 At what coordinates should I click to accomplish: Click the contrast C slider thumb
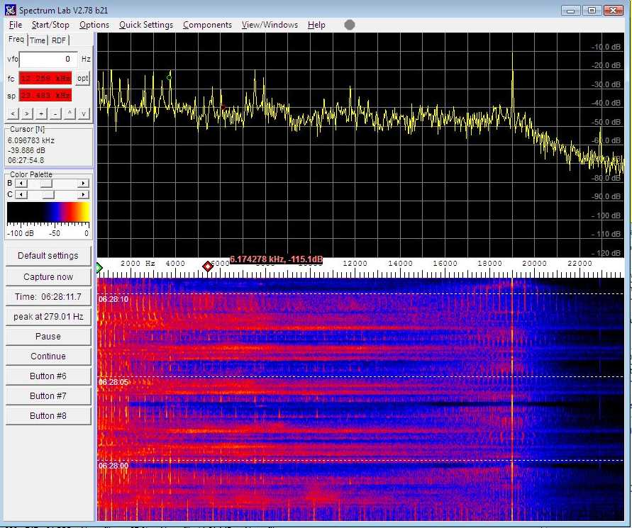pyautogui.click(x=48, y=194)
